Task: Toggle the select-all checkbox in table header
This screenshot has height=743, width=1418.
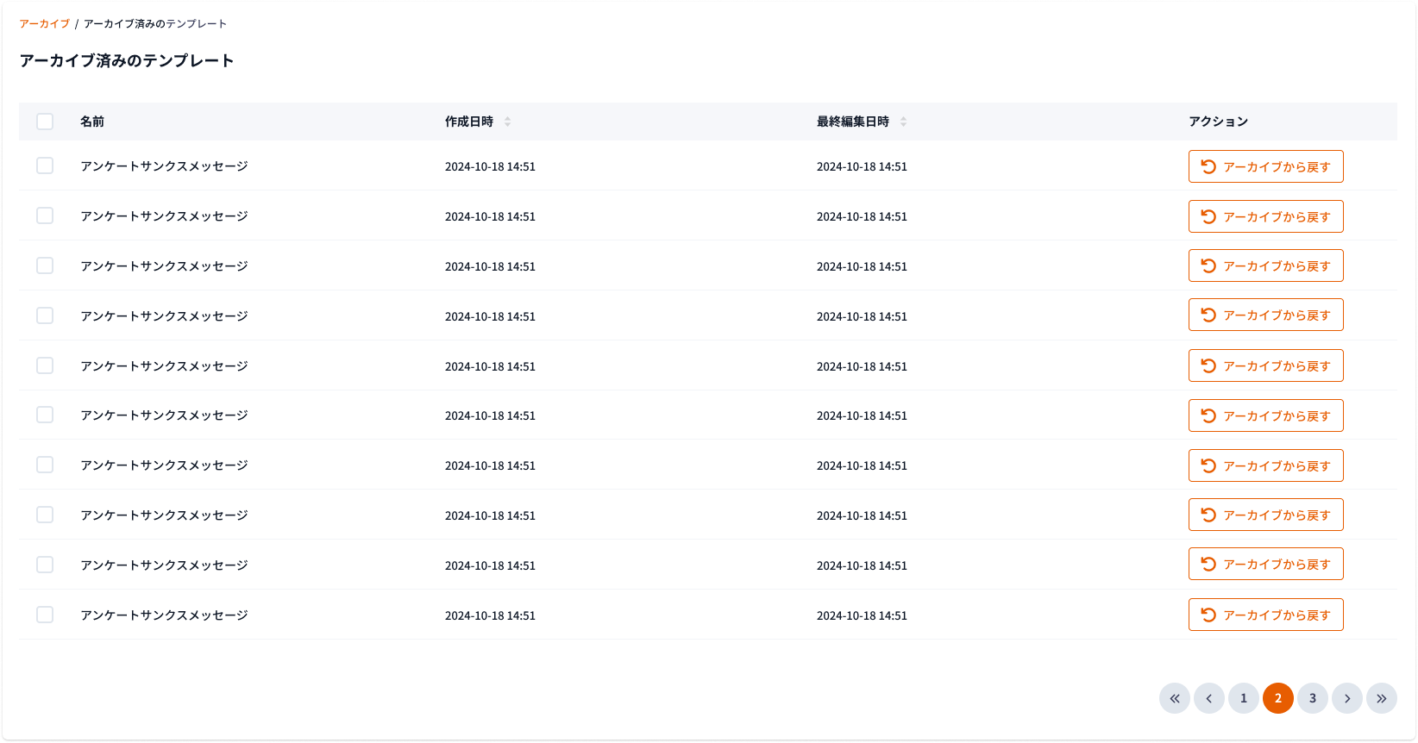Action: click(x=45, y=122)
